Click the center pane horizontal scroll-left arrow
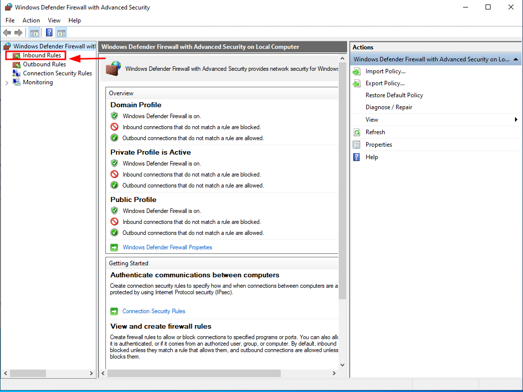Image resolution: width=523 pixels, height=392 pixels. [x=103, y=374]
